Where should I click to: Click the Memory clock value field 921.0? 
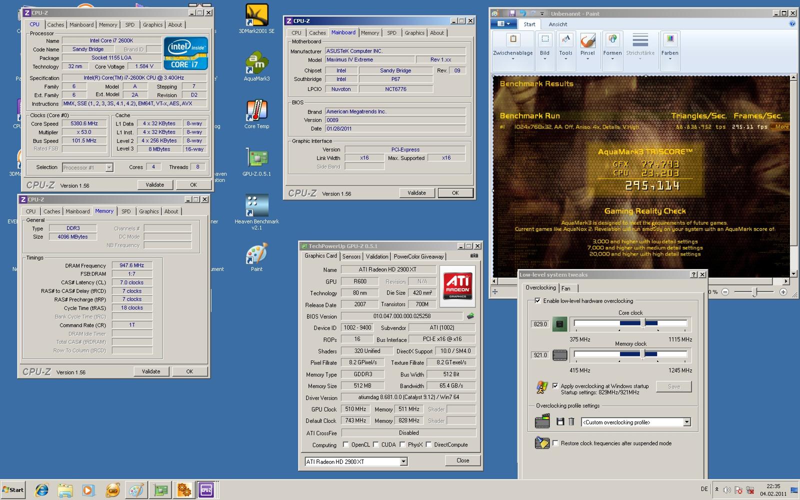click(540, 355)
